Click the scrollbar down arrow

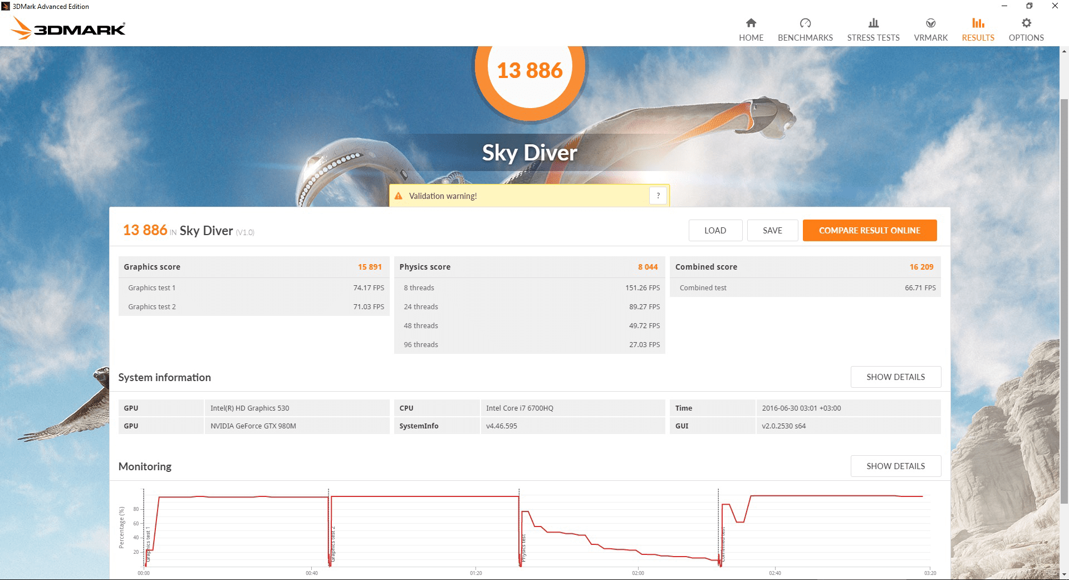coord(1064,574)
